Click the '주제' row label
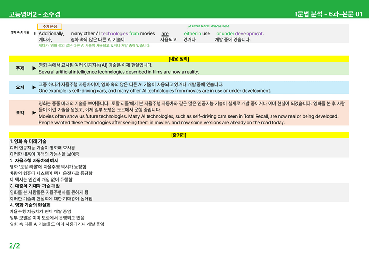Viewport: 369px width, 261px height. click(x=20, y=68)
